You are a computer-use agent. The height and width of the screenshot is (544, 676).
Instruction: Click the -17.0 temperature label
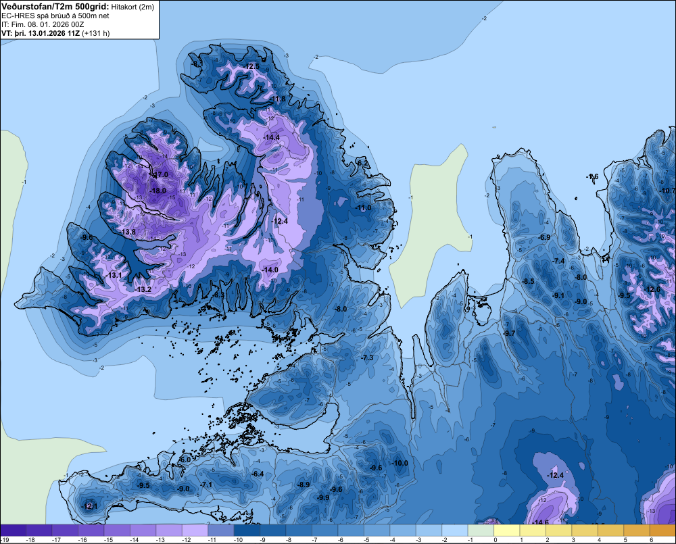(x=160, y=174)
